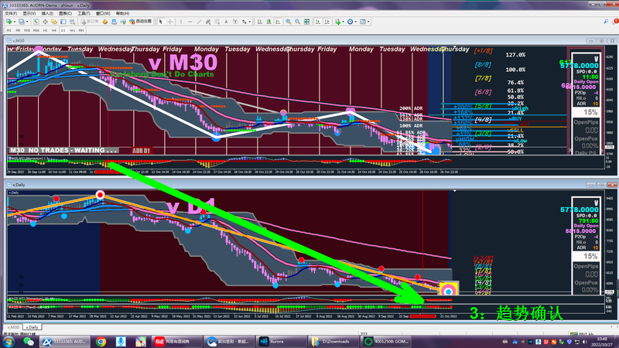This screenshot has width=619, height=348.
Task: Open the 文件(F) menu
Action: click(11, 13)
